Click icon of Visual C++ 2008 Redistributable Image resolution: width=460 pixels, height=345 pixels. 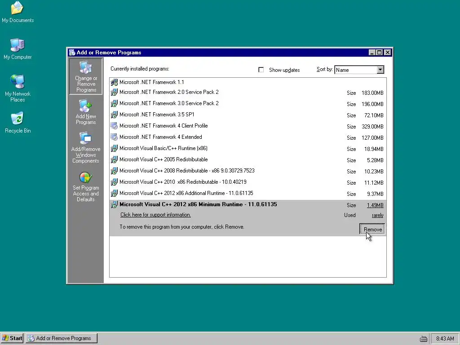tap(114, 171)
